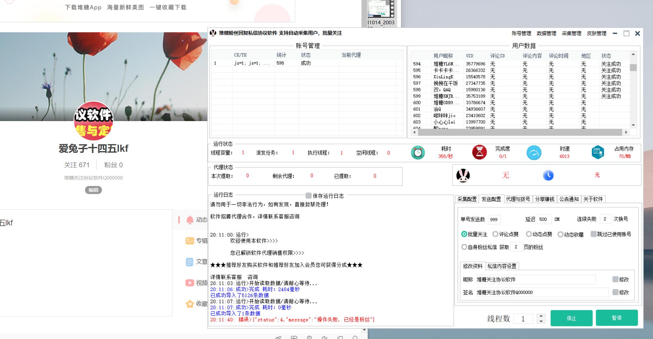Open 动态 bell icon in sidebar
Image resolution: width=653 pixels, height=339 pixels.
tap(190, 220)
